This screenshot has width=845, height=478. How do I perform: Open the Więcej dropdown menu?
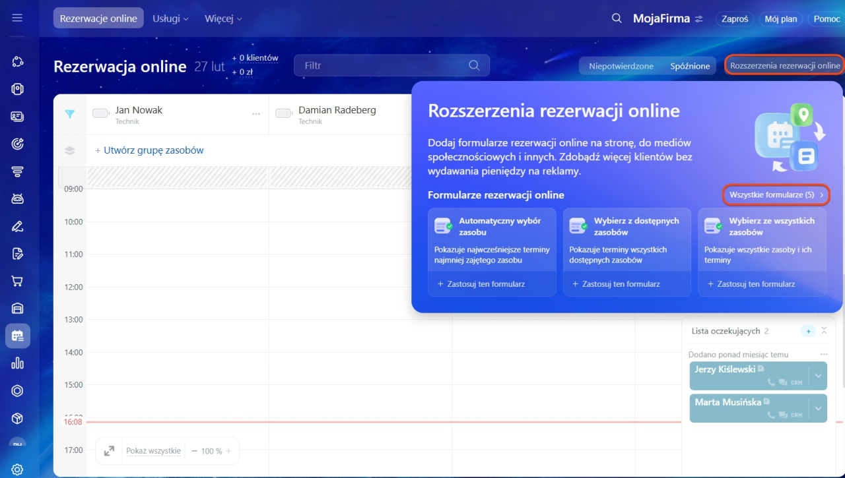tap(223, 18)
